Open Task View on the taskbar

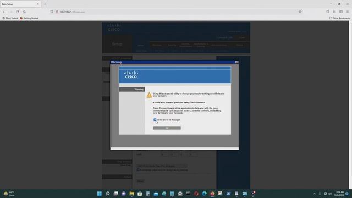116,194
